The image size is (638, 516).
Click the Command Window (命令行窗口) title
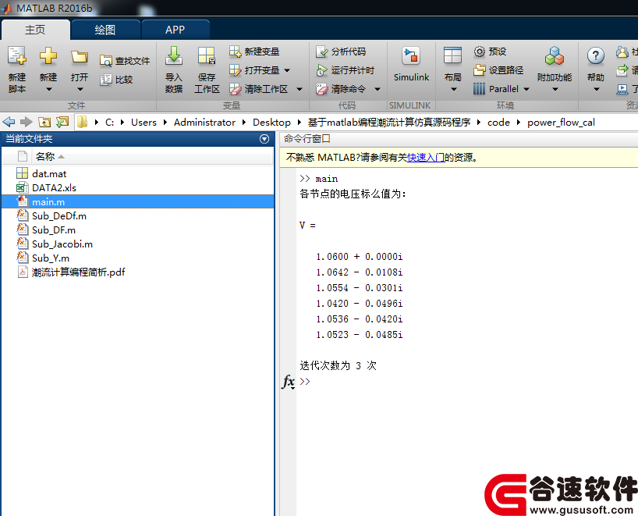pos(307,139)
